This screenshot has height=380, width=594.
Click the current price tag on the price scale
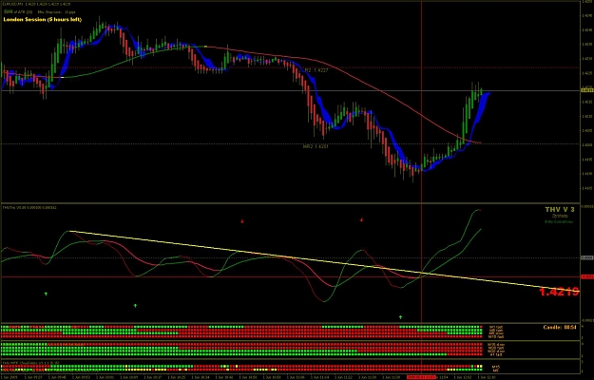[x=586, y=90]
